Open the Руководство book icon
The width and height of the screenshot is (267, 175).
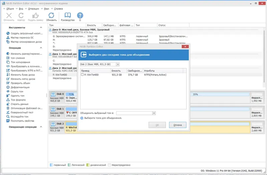68,15
